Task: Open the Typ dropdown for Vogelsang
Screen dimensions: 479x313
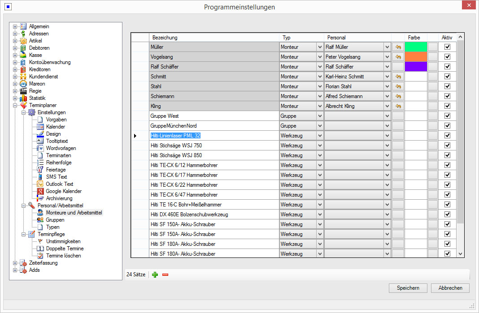Action: [320, 57]
